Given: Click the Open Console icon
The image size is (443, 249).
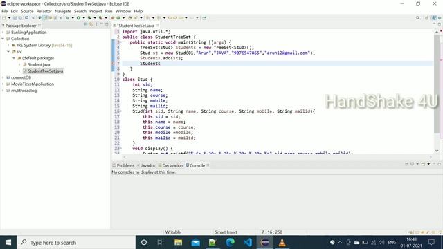Looking at the screenshot, I should (423, 164).
